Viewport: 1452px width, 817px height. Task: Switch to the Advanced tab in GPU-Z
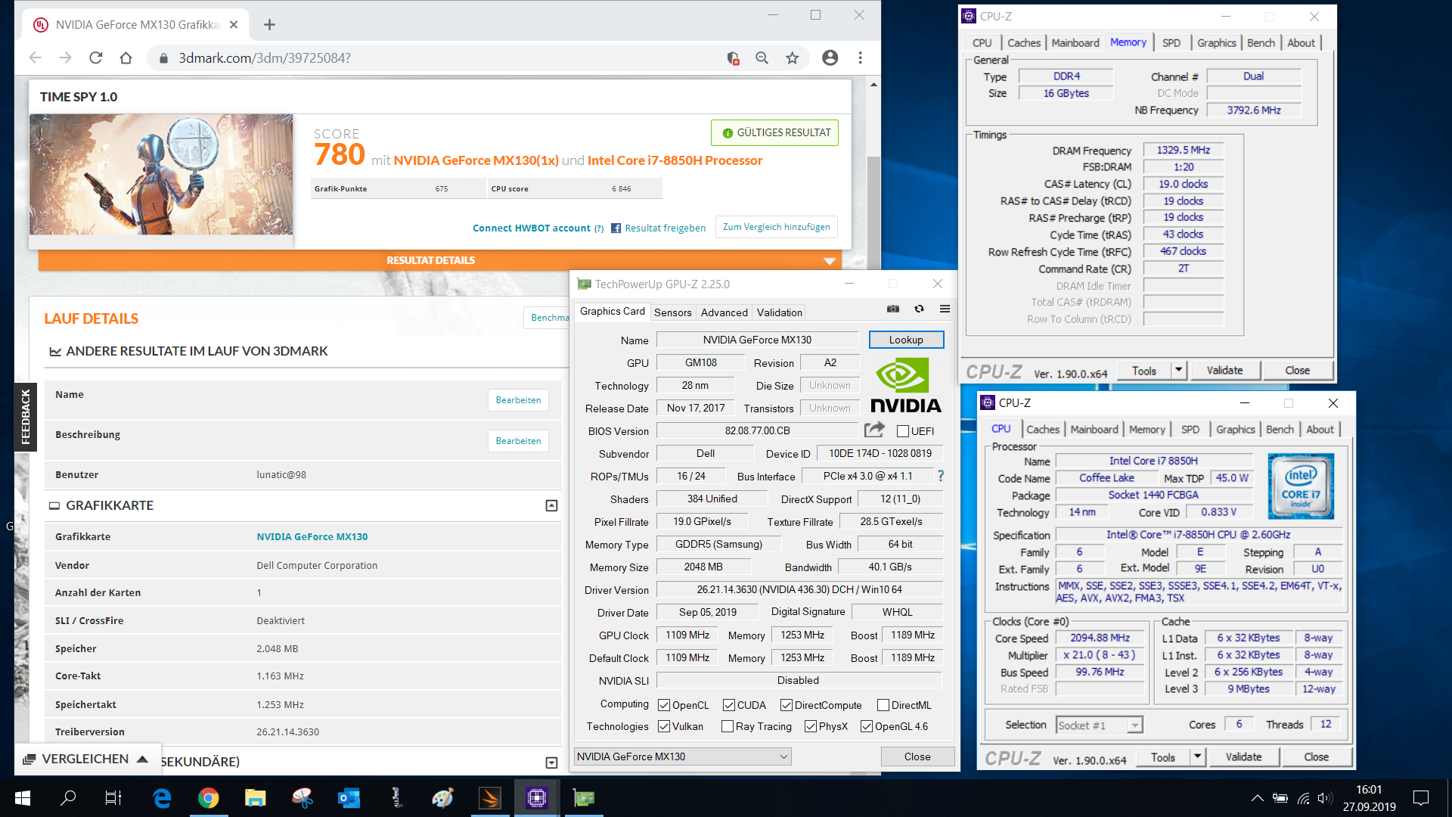point(724,312)
